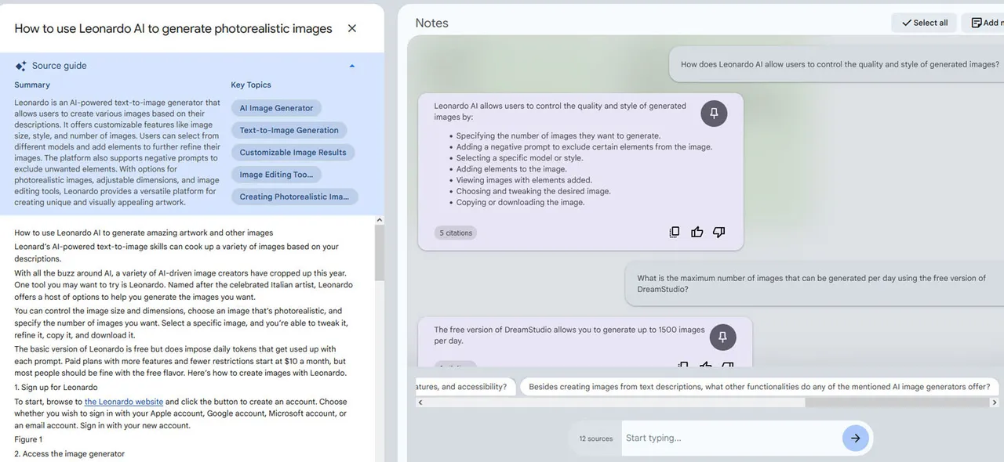Select the Text-to-Image Generation topic chip
Screen dimensions: 1004x462
pos(289,130)
